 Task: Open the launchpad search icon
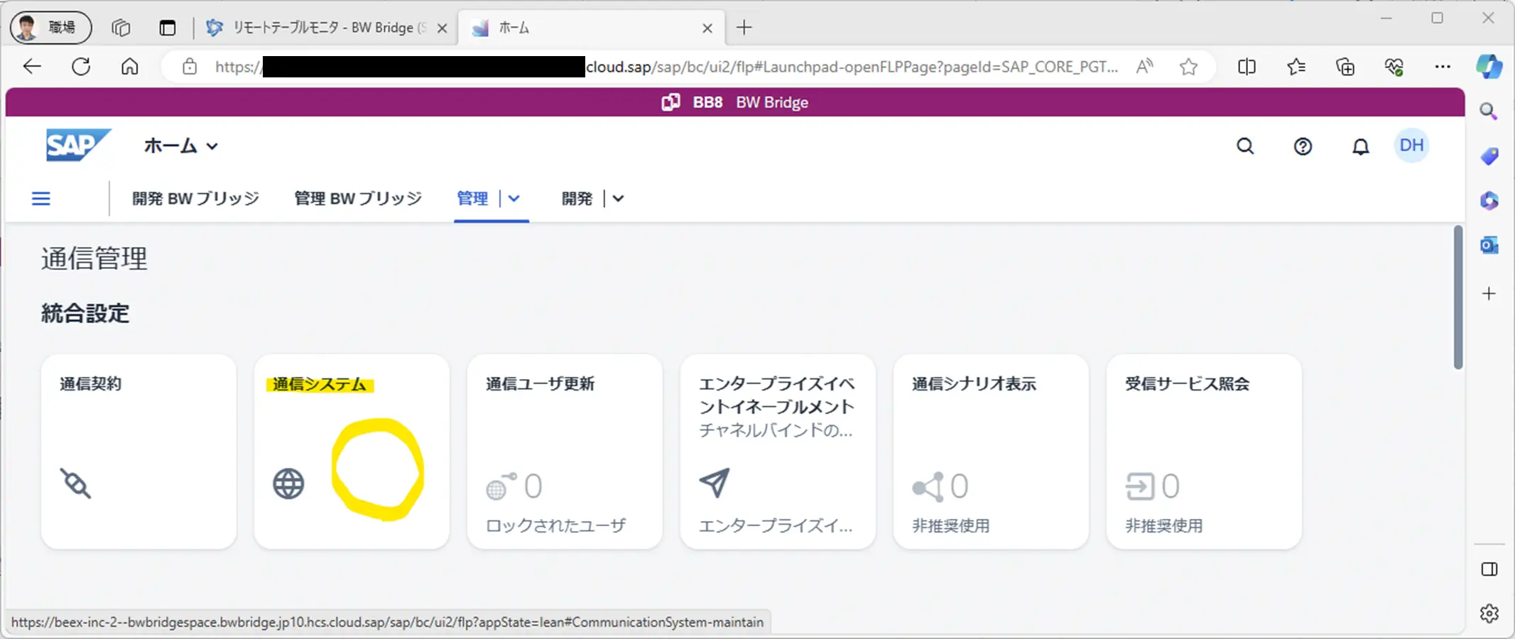point(1245,146)
